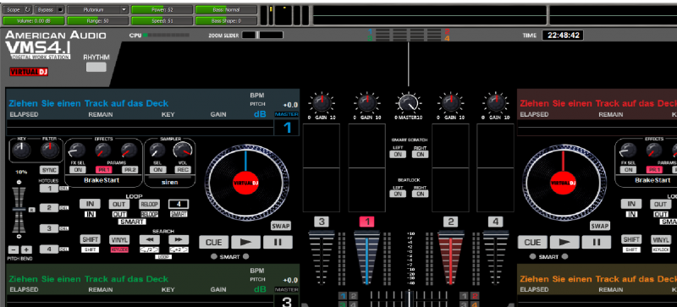Start playback on the right deck
Viewport: 677px width, 307px height.
564,242
